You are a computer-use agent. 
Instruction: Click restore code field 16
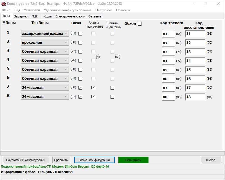click(x=195, y=79)
